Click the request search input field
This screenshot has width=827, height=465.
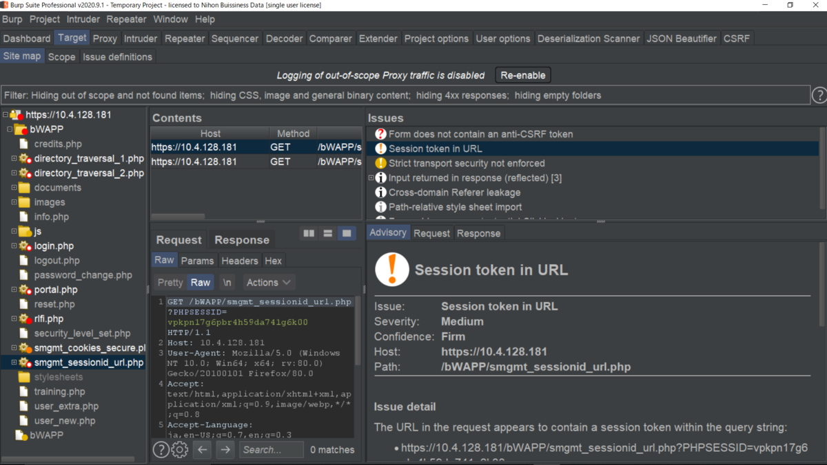click(272, 450)
